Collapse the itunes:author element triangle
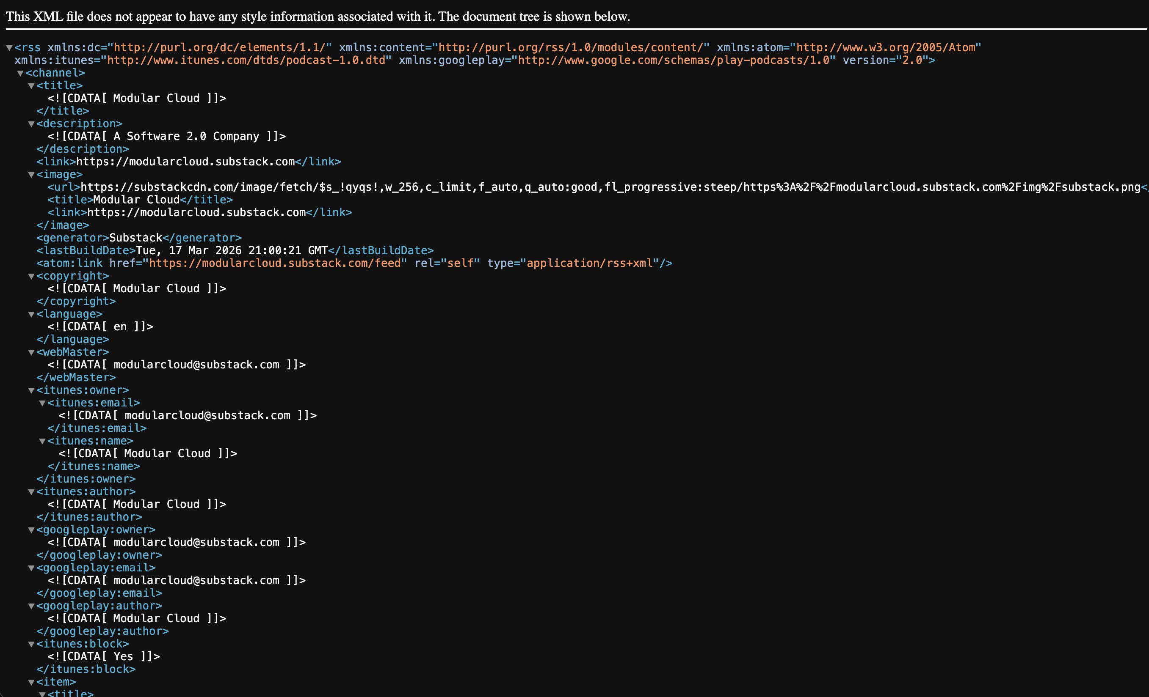The image size is (1149, 697). 31,492
